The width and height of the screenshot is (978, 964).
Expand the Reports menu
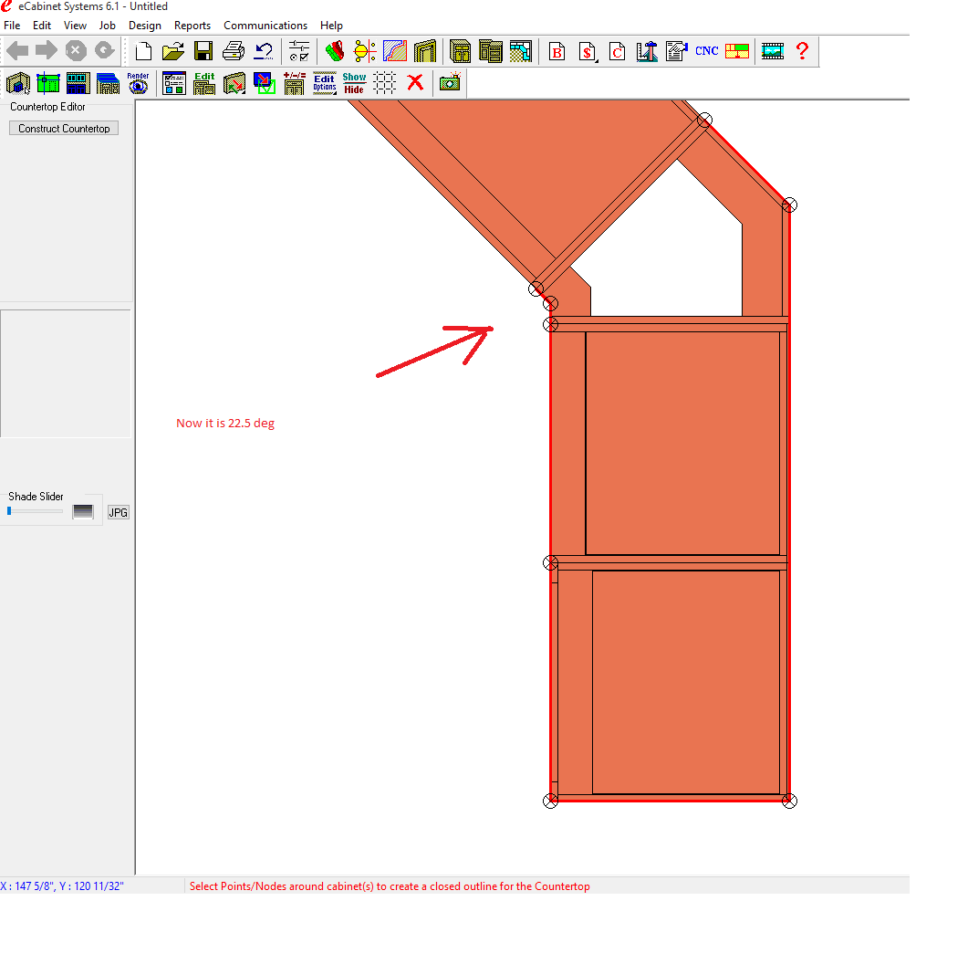coord(192,26)
